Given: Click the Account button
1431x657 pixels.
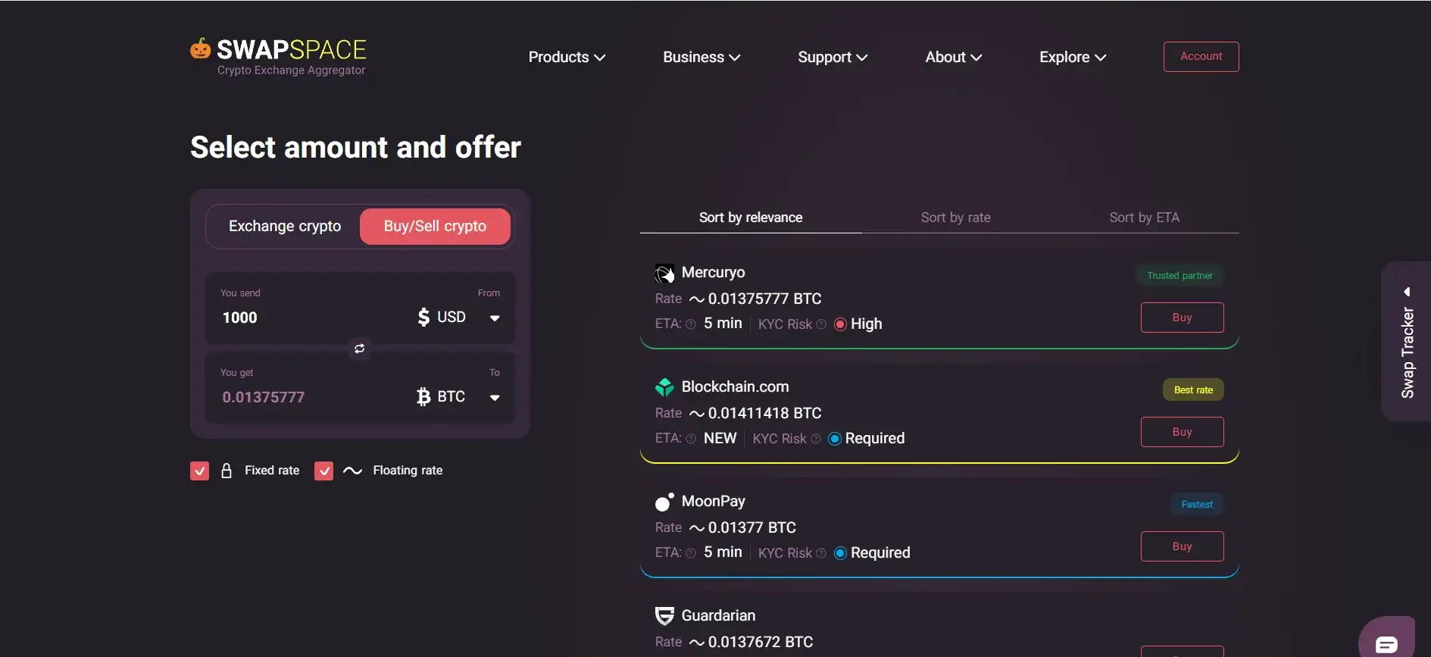Looking at the screenshot, I should click(x=1201, y=57).
